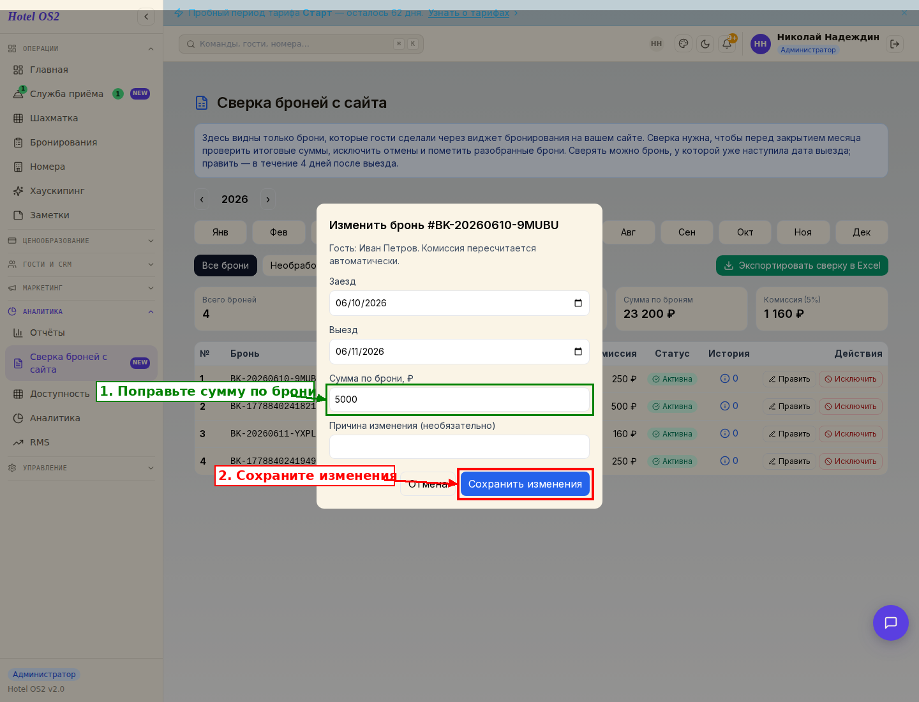Open the HH user avatar
The height and width of the screenshot is (702, 919).
click(x=760, y=43)
